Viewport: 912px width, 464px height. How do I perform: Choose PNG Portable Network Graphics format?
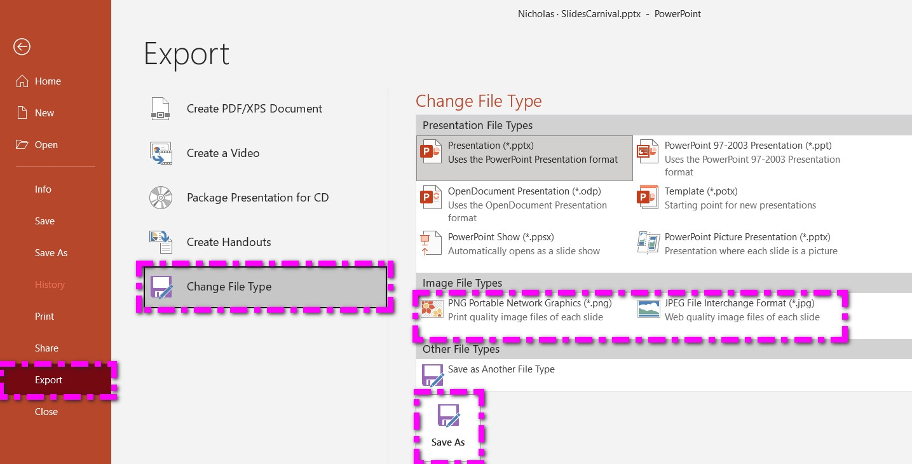pos(529,310)
